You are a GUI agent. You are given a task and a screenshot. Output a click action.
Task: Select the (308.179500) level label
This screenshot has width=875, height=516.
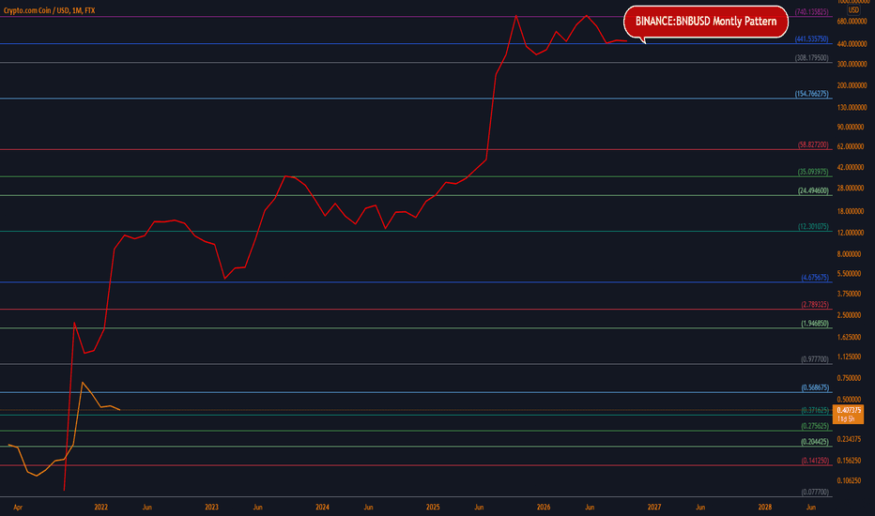(x=811, y=57)
